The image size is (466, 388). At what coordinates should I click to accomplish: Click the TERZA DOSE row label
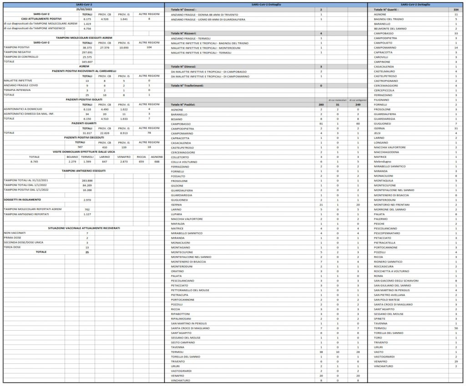pos(12,247)
